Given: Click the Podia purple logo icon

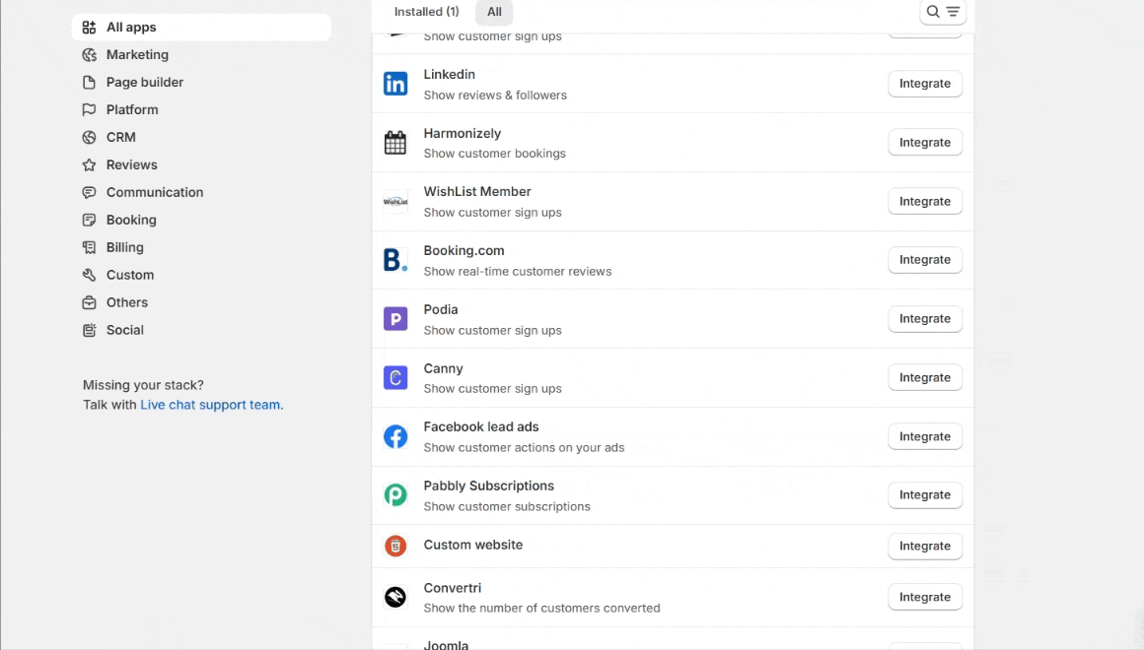Looking at the screenshot, I should click(395, 319).
